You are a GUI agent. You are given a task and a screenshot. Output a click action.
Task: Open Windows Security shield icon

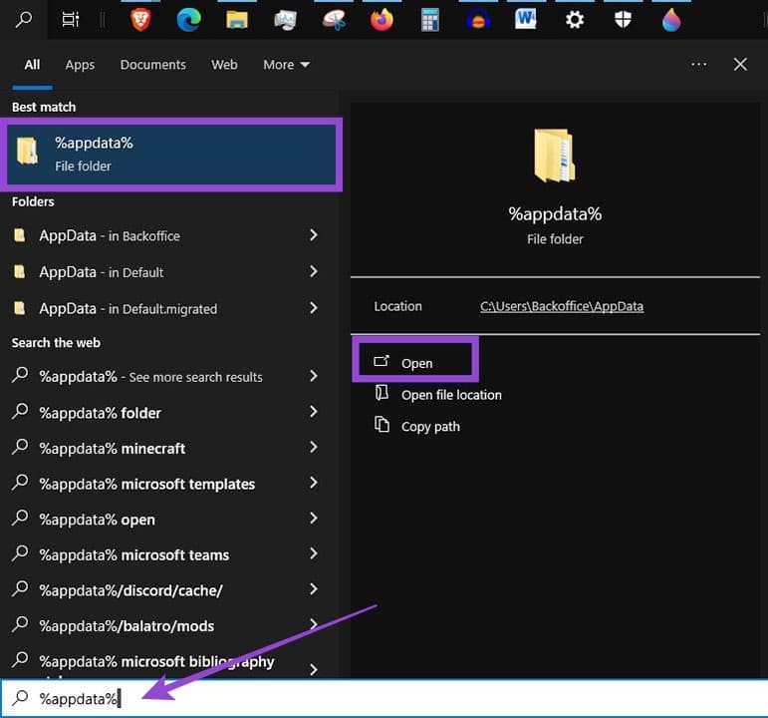623,19
